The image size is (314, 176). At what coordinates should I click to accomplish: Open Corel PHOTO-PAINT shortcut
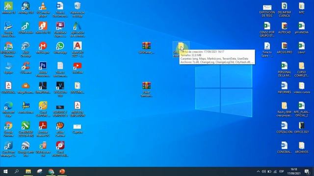[60, 149]
